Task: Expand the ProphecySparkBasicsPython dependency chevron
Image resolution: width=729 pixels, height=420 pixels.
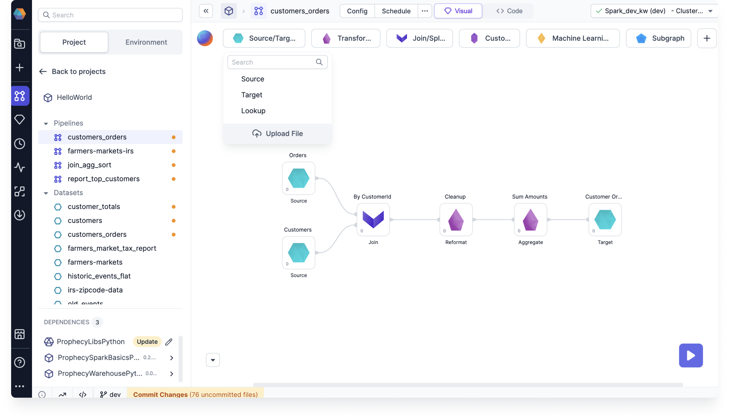Action: pos(171,358)
